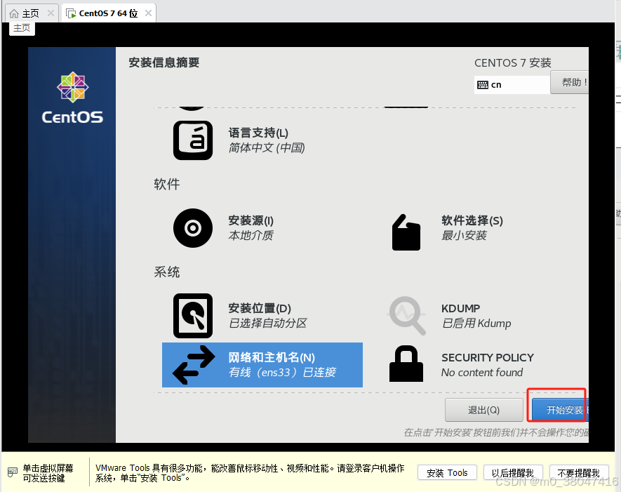Viewport: 621px width, 492px height.
Task: Click the 开始安装 begin installation button
Action: click(x=560, y=410)
